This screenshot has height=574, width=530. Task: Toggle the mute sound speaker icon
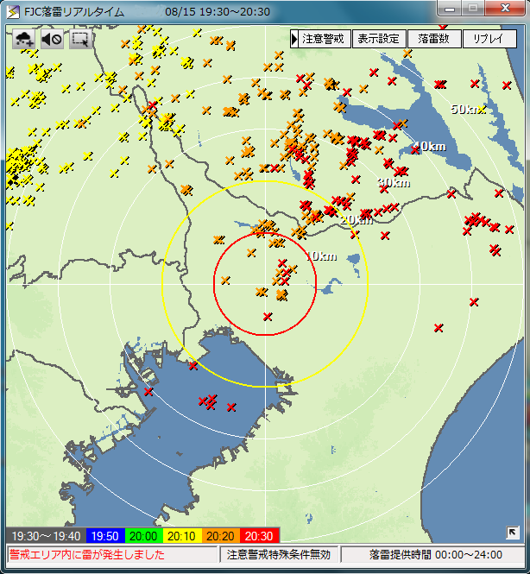tap(52, 39)
